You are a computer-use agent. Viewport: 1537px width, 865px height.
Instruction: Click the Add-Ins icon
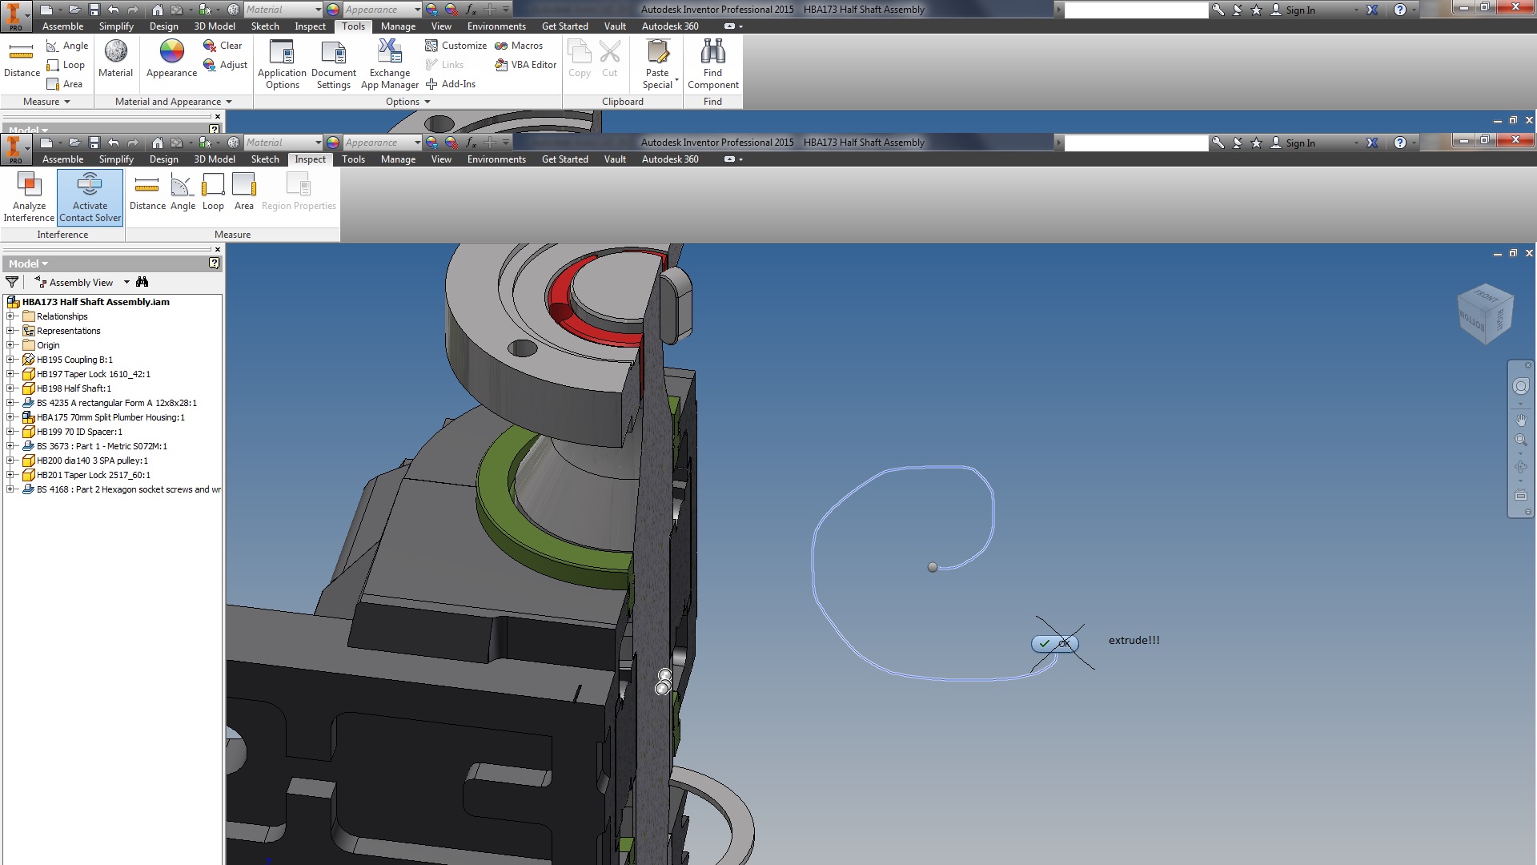432,83
